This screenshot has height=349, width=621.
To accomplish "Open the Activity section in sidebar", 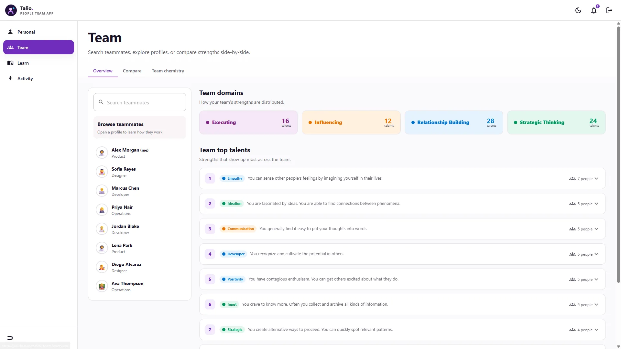I will coord(38,79).
